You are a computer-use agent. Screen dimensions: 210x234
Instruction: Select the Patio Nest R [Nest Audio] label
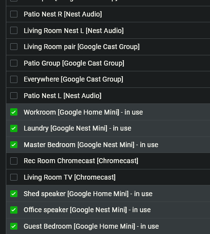[x=63, y=14]
